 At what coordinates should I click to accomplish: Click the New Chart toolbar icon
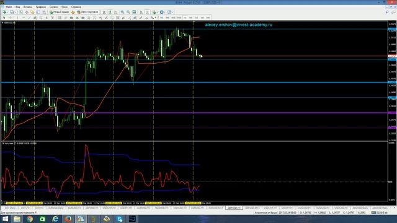click(x=4, y=12)
